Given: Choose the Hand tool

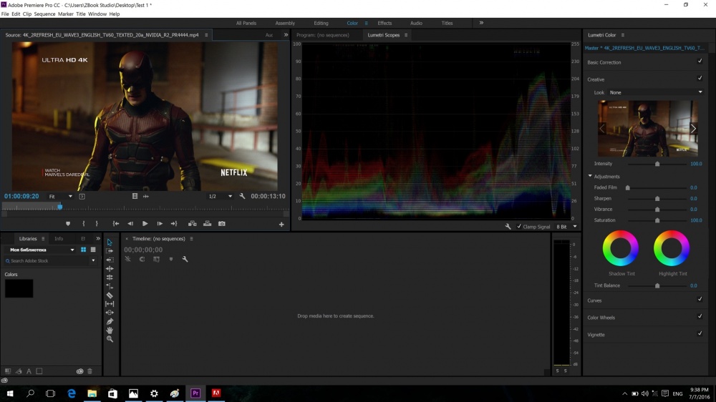Looking at the screenshot, I should pos(110,330).
